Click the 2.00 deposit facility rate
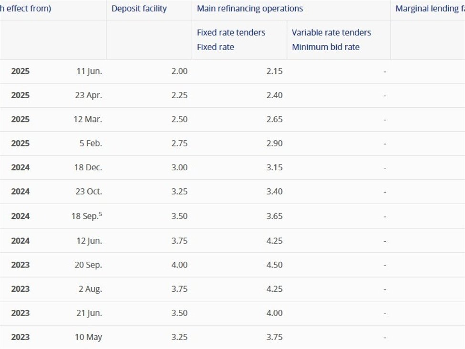Image resolution: width=465 pixels, height=349 pixels. (179, 71)
